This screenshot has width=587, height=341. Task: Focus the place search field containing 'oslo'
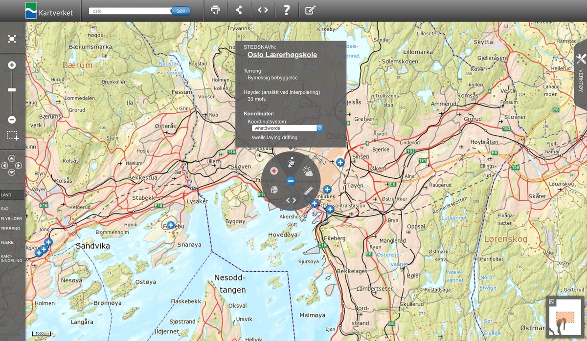coord(130,11)
